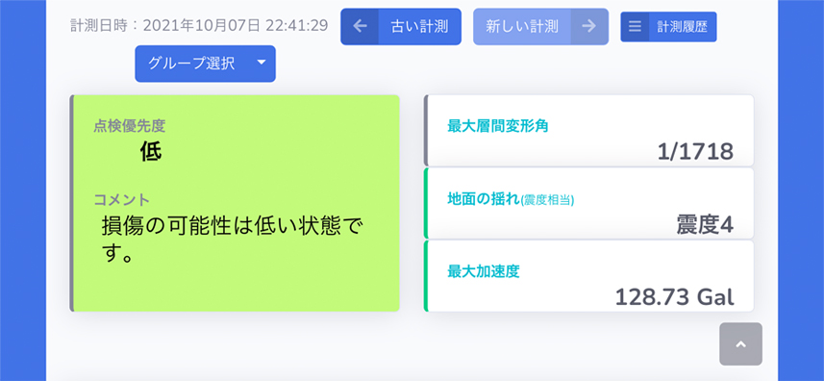This screenshot has height=381, width=824.
Task: Open the グループ選択 group selector
Action: point(205,63)
